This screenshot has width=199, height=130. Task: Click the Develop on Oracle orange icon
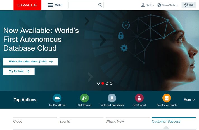click(167, 98)
